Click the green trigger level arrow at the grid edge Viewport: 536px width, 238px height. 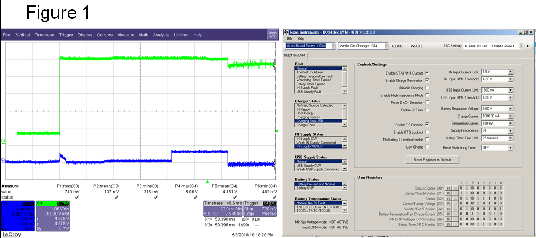pos(277,131)
